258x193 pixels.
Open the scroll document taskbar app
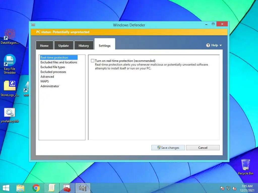[x=52, y=188]
